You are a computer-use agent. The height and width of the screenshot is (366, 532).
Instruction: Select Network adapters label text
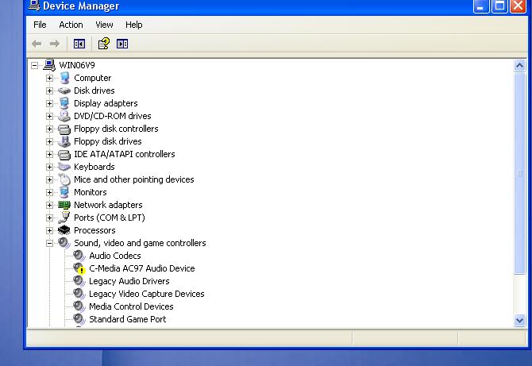coord(108,205)
